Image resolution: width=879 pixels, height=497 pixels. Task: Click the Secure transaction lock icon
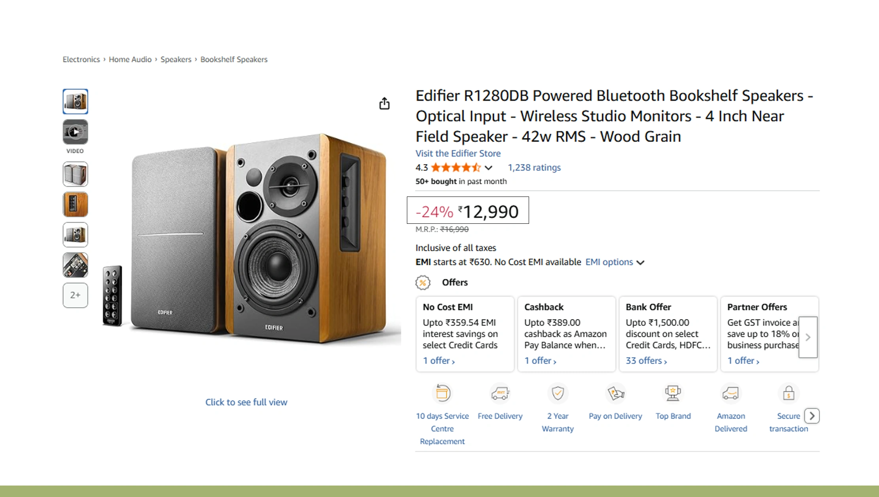[x=788, y=393]
